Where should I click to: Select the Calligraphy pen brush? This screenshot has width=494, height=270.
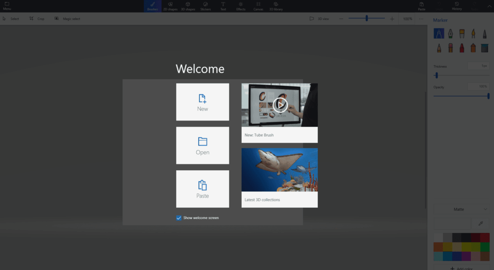[x=451, y=33]
